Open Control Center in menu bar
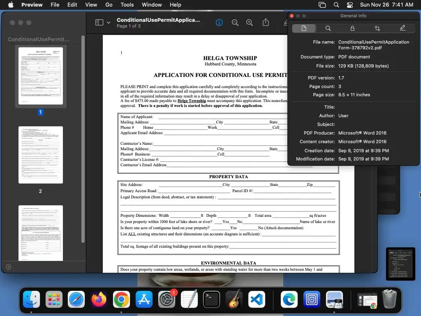The height and width of the screenshot is (316, 421). tap(350, 5)
